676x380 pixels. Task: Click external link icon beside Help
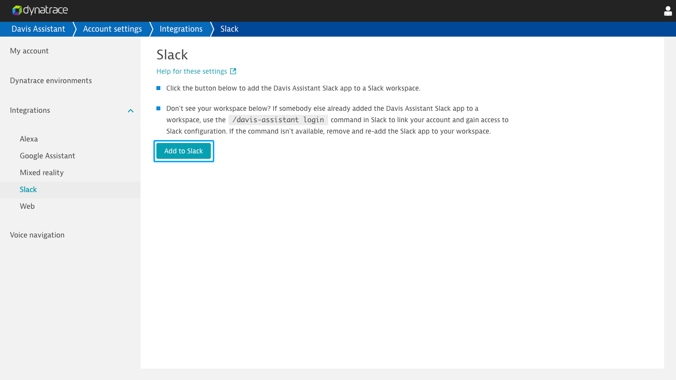pos(233,71)
